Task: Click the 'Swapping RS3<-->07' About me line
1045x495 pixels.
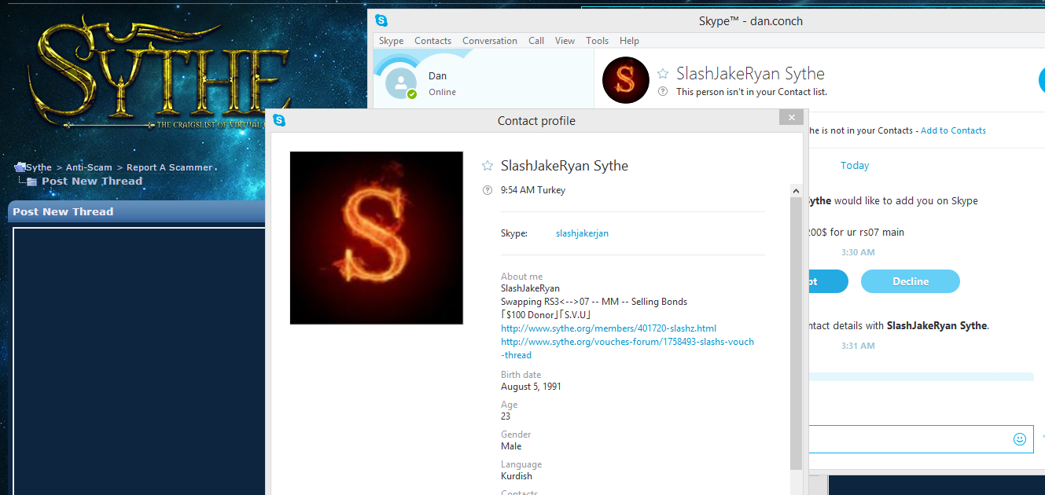Action: coord(594,302)
